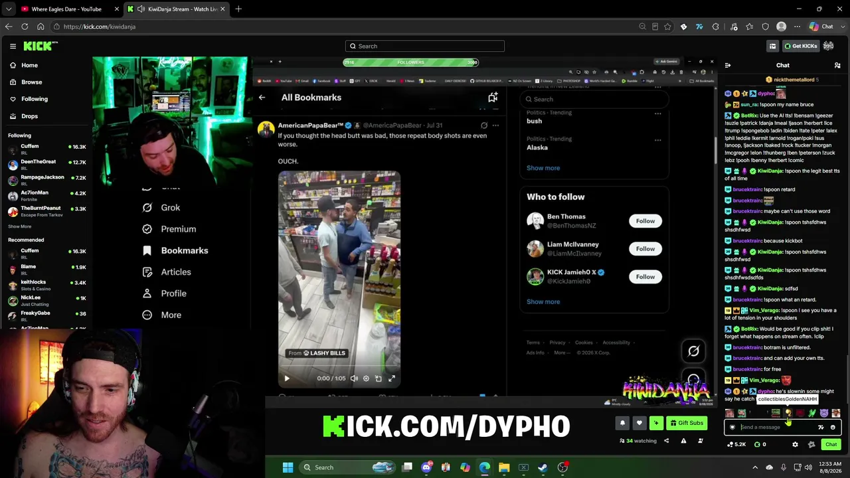
Task: Report the stream with warning icon
Action: [x=683, y=441]
